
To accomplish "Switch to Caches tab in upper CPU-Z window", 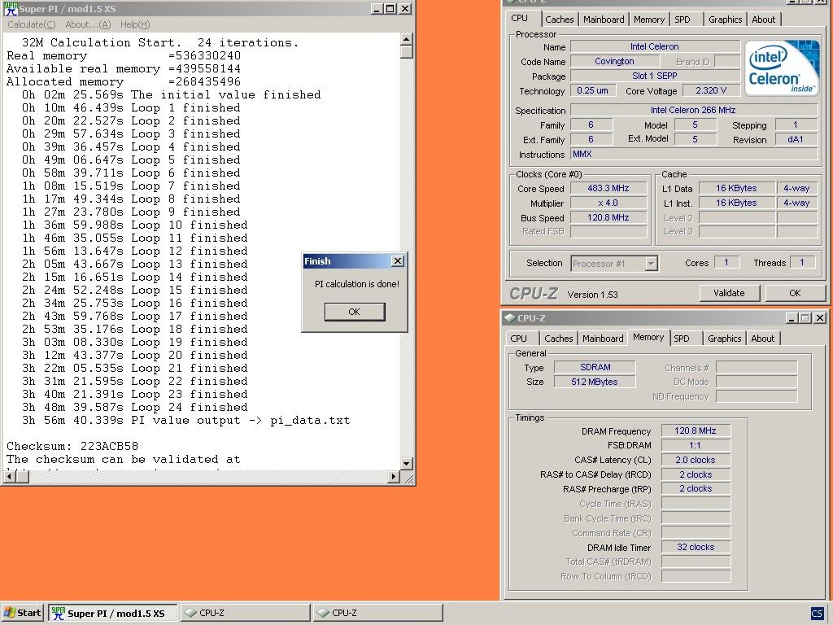I will 560,20.
